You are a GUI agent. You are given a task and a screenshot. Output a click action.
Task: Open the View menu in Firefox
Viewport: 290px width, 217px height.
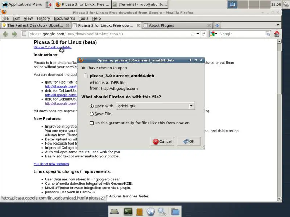[x=28, y=18]
